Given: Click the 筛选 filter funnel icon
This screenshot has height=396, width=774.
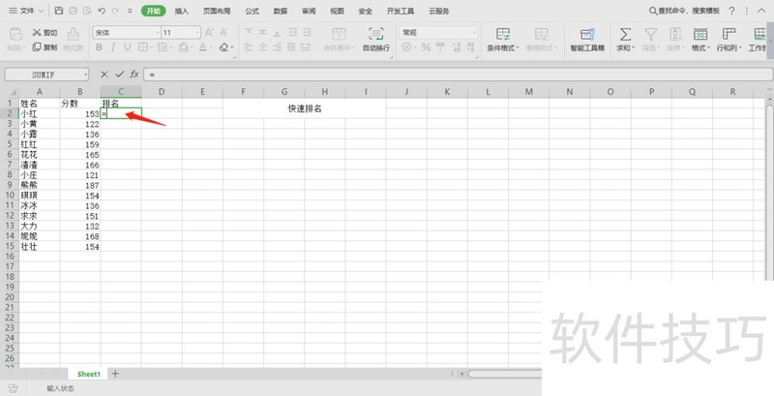Looking at the screenshot, I should (650, 34).
